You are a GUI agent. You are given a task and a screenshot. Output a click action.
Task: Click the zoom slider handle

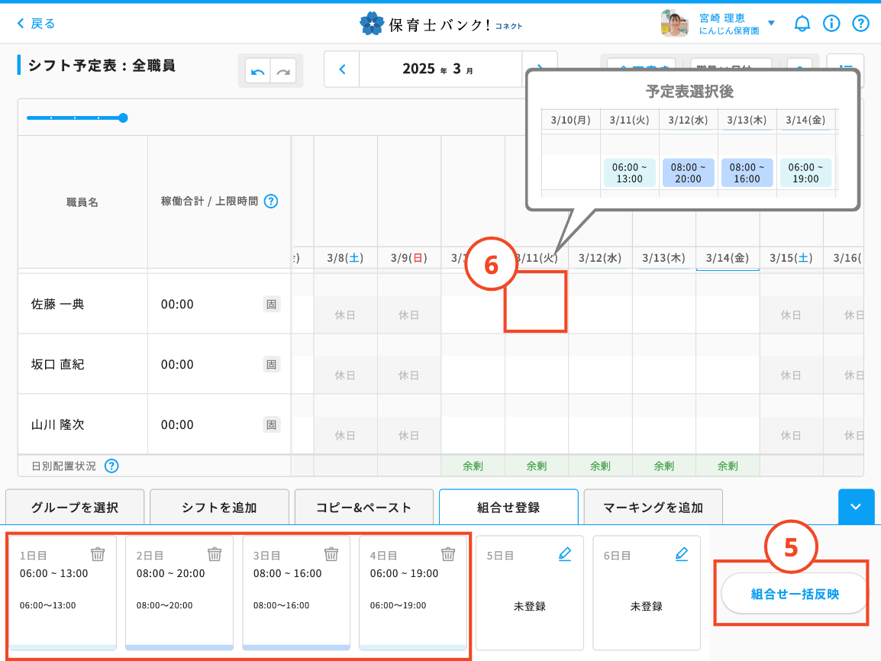(x=123, y=118)
